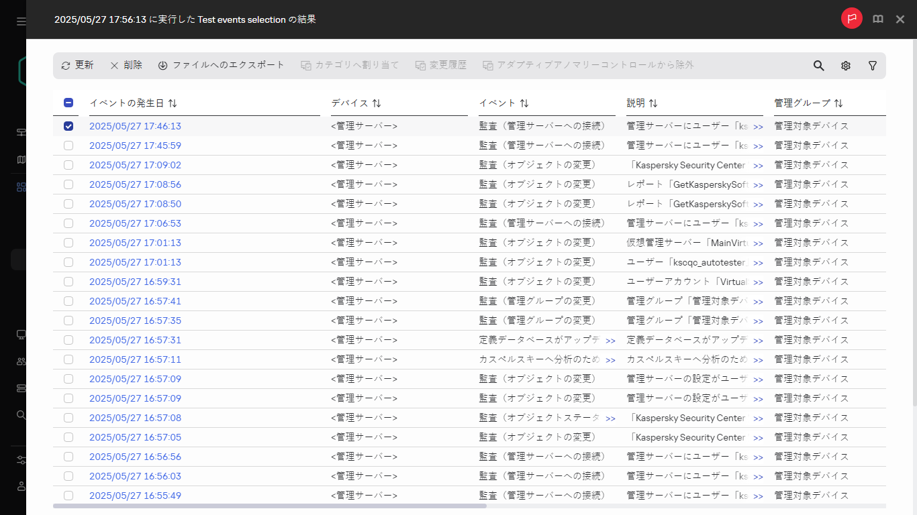The image size is (917, 515).
Task: Click the horizontal scrollbar at table bottom
Action: click(269, 506)
